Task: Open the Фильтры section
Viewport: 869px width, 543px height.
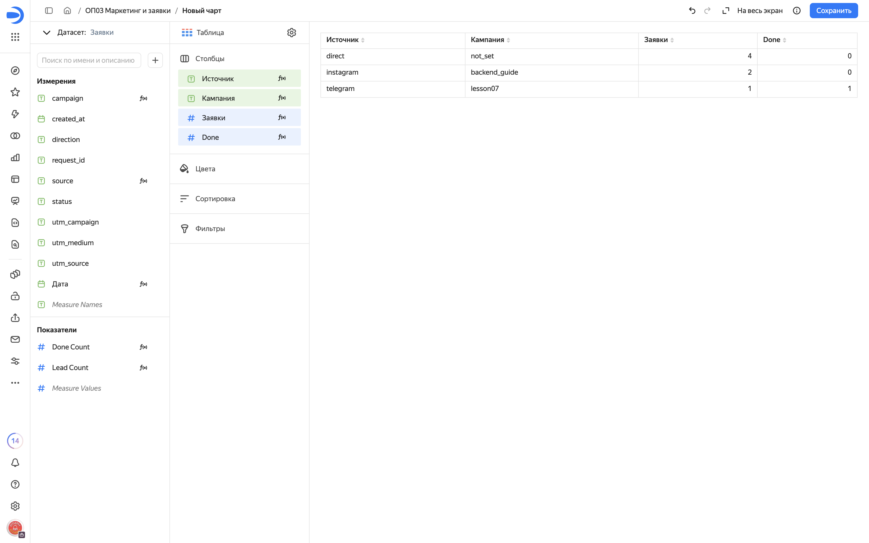Action: click(x=239, y=229)
